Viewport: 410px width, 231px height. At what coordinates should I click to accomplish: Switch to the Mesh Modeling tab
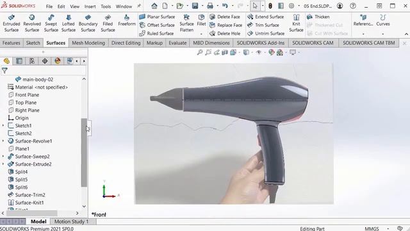coord(88,43)
